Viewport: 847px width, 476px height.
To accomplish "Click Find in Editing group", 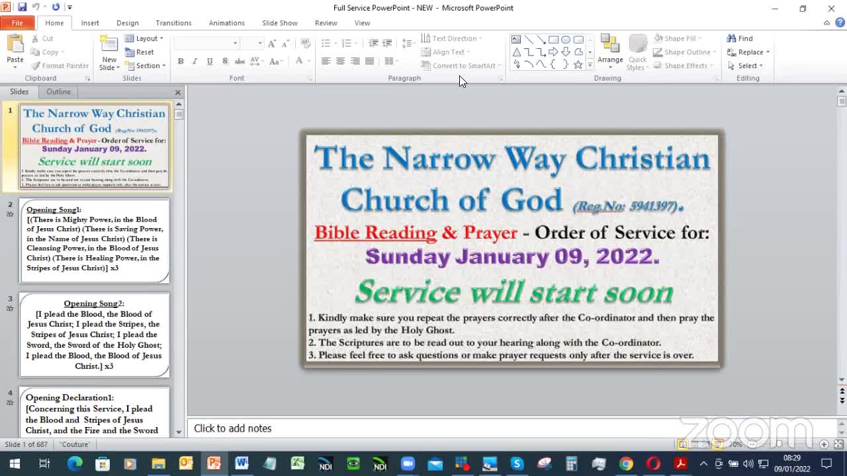I will [740, 38].
